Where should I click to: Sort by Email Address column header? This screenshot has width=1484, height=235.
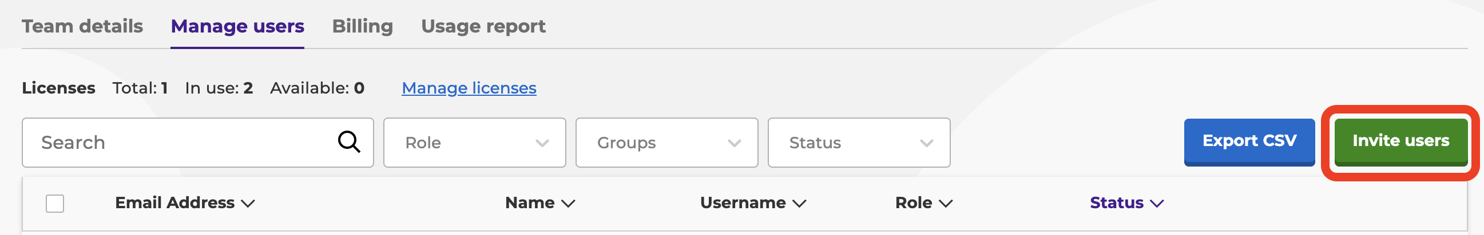point(174,203)
